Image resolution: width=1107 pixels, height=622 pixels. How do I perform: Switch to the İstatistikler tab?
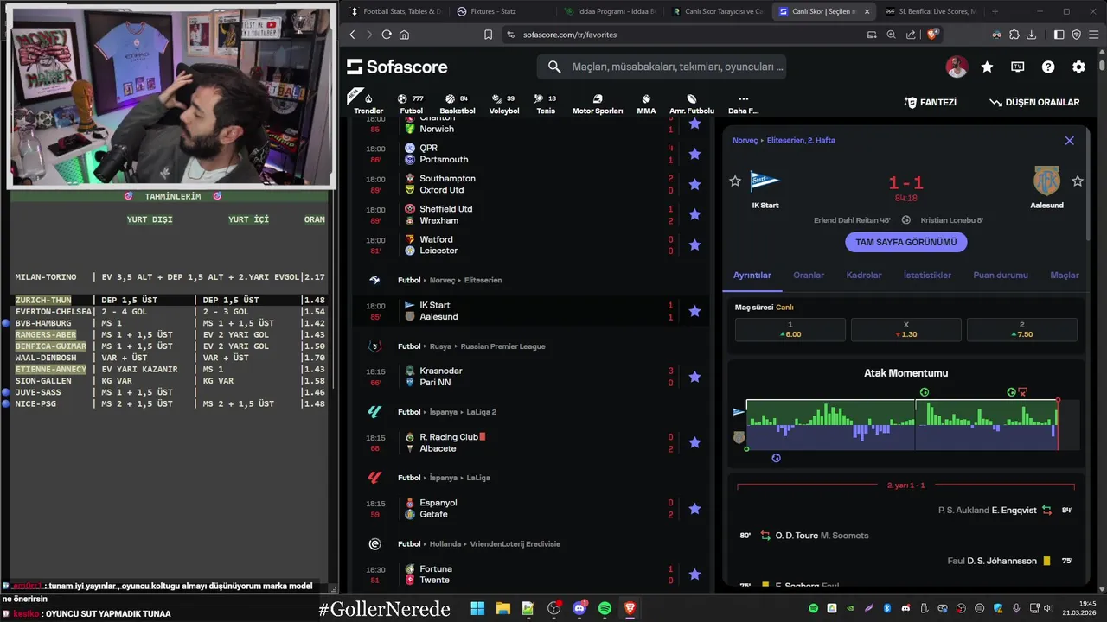pos(927,275)
